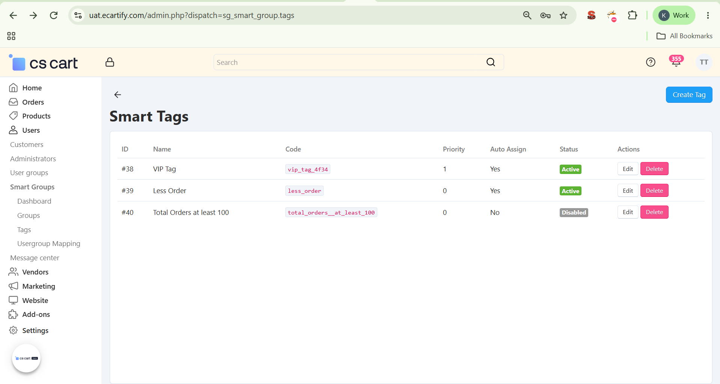The image size is (720, 384).
Task: Click Active status of Less Order
Action: 570,191
